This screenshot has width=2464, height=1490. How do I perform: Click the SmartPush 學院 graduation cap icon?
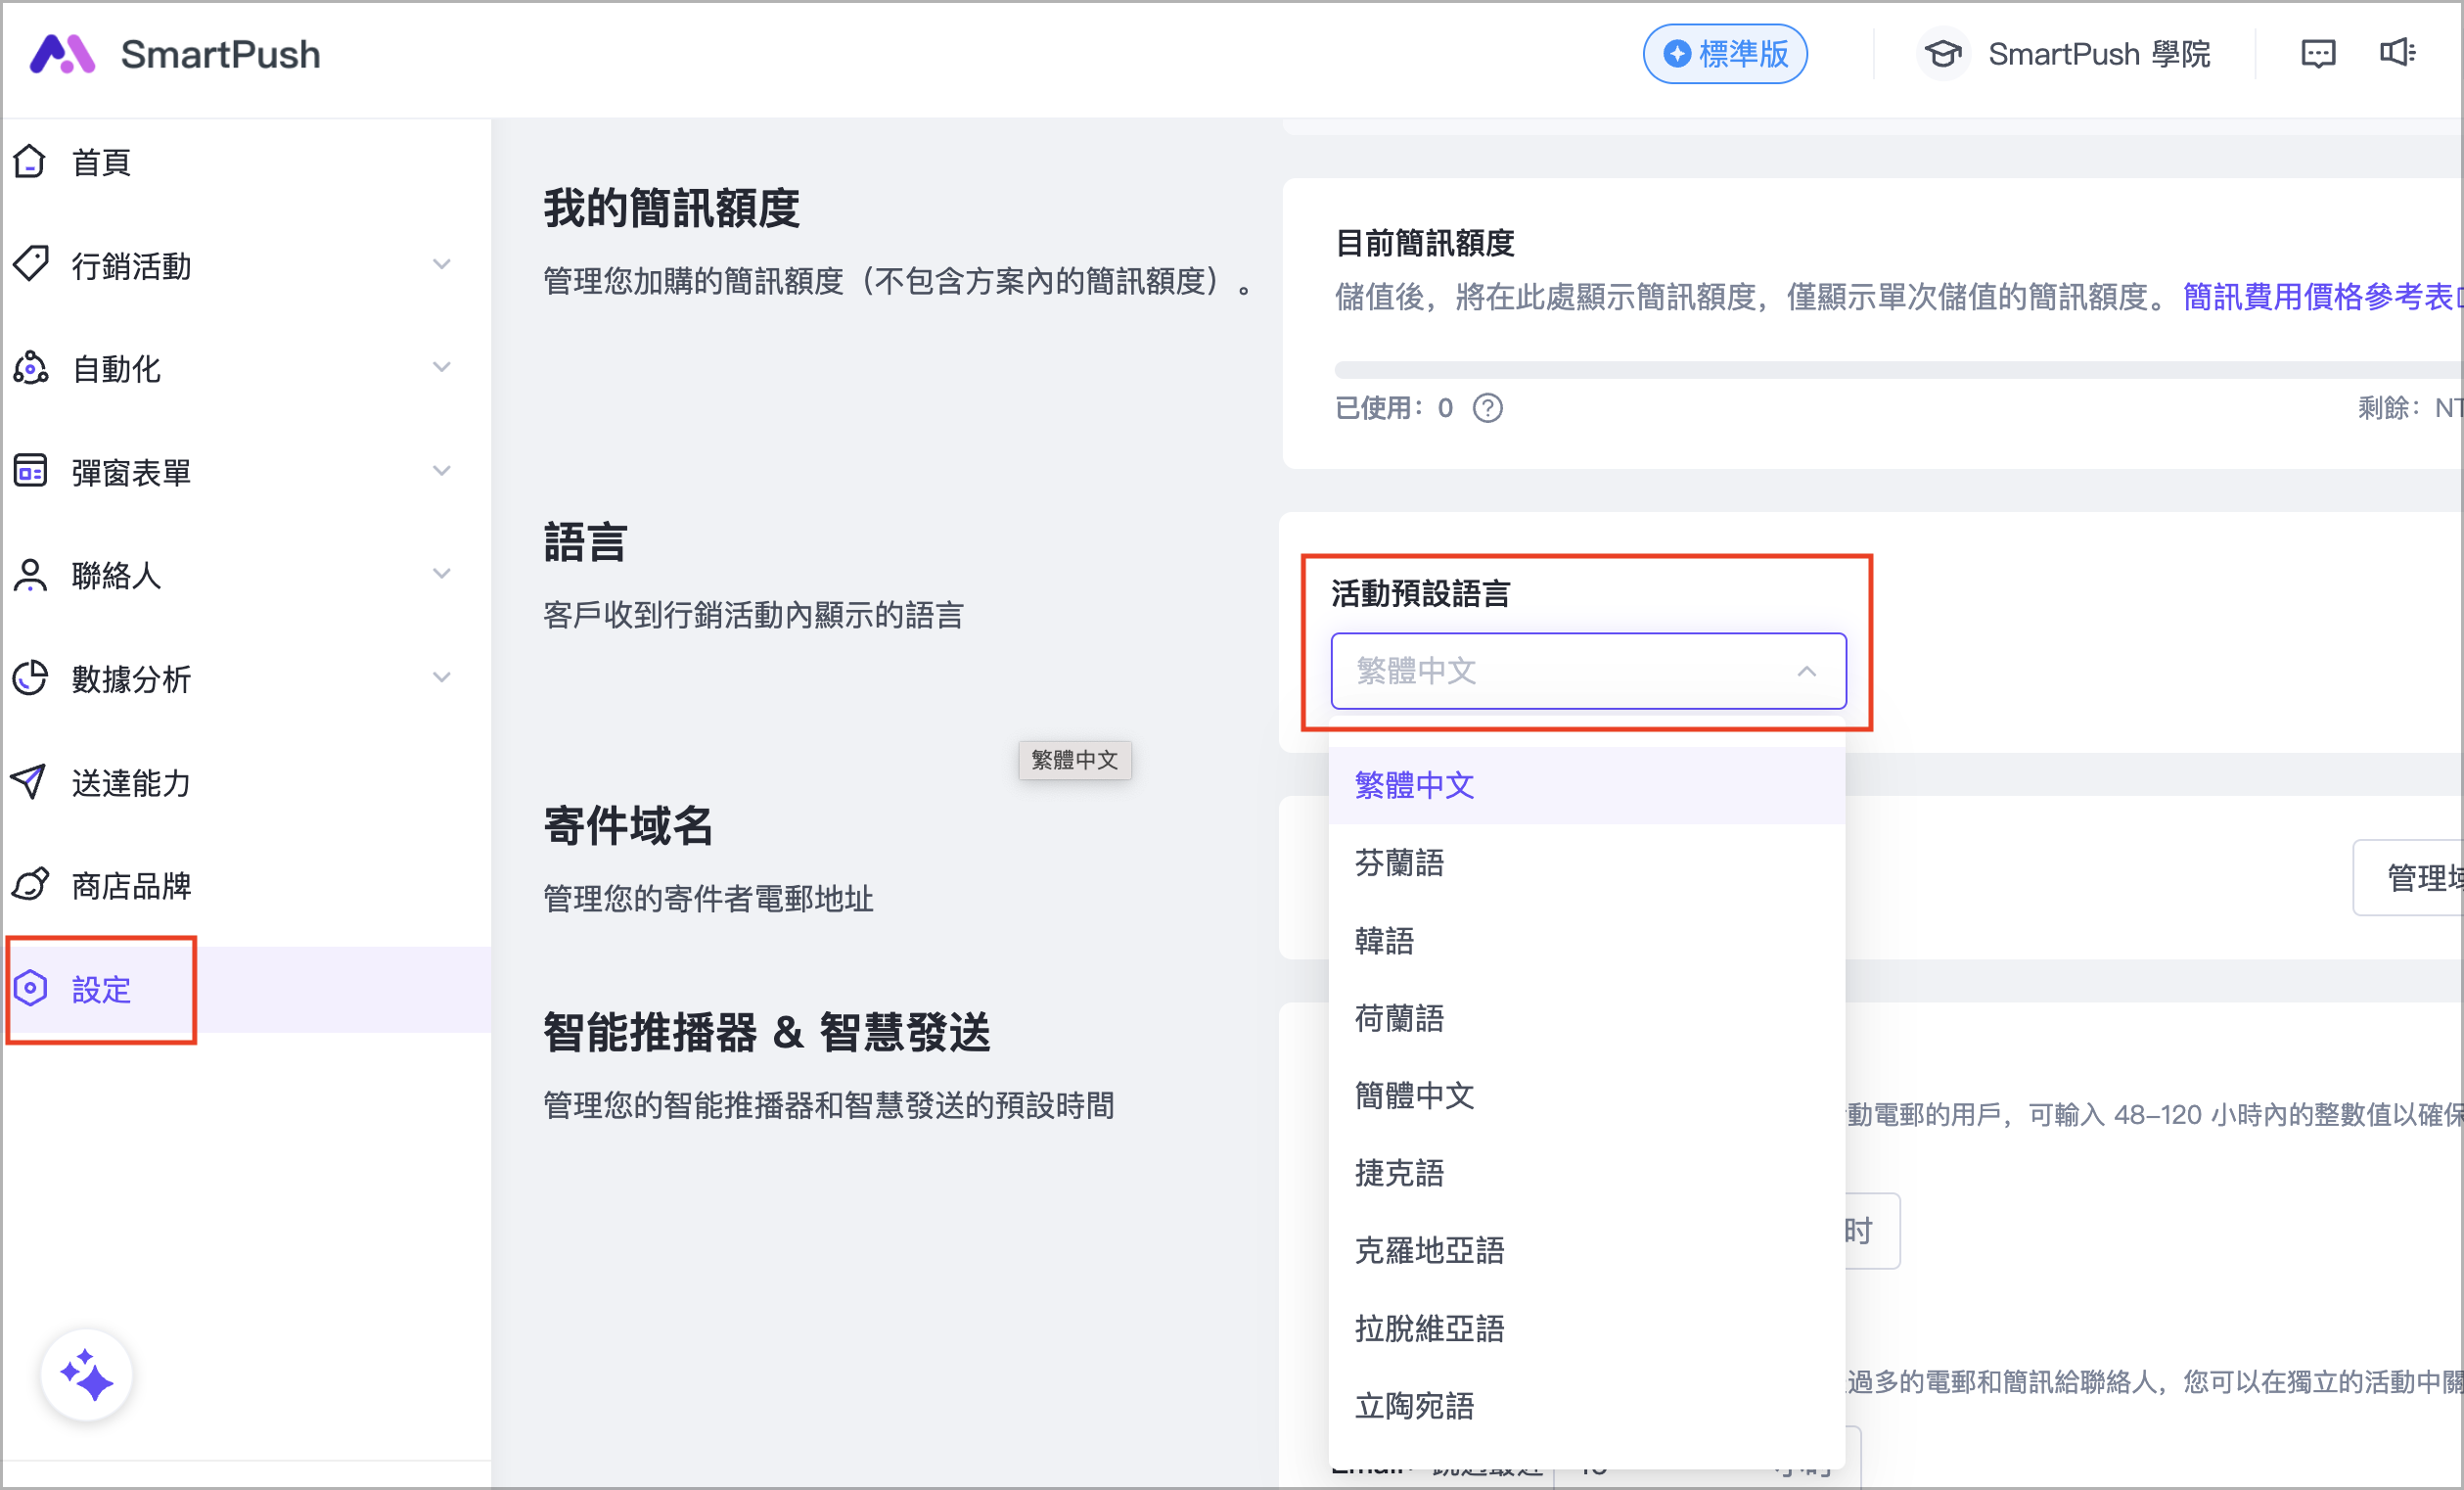tap(1943, 54)
